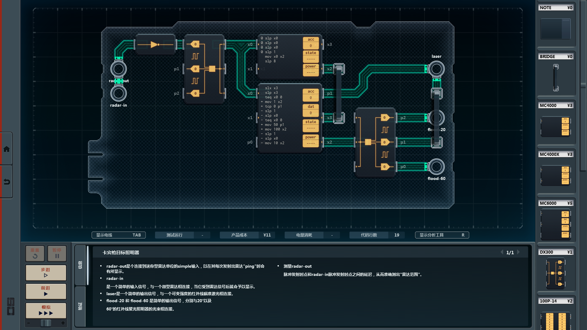Toggle analysis tool with 显示分析工具 button
Viewport: 587px width, 330px height.
point(442,235)
